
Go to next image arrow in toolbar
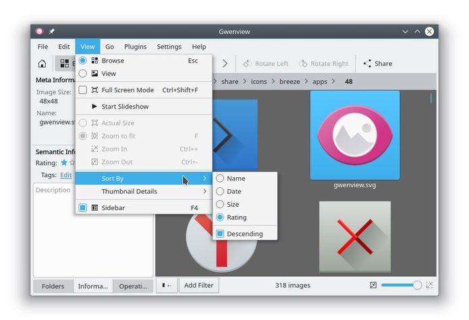click(225, 63)
